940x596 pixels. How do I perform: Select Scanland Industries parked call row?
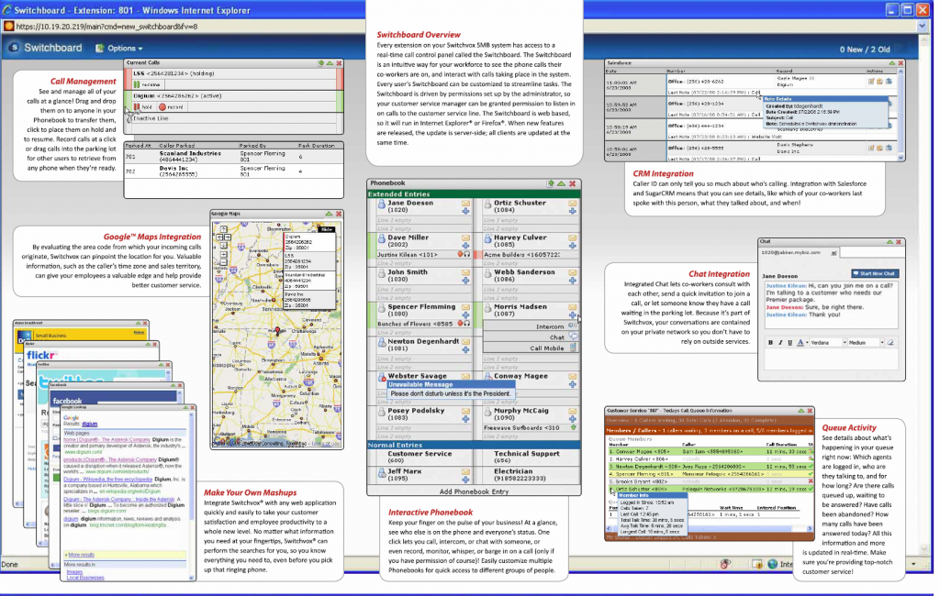[233, 157]
